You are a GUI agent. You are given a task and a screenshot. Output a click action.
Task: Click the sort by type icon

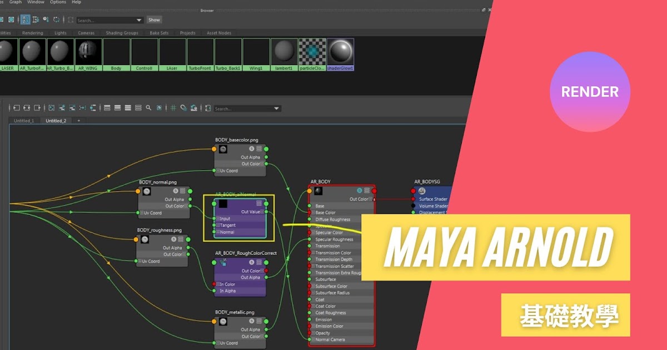tap(36, 20)
